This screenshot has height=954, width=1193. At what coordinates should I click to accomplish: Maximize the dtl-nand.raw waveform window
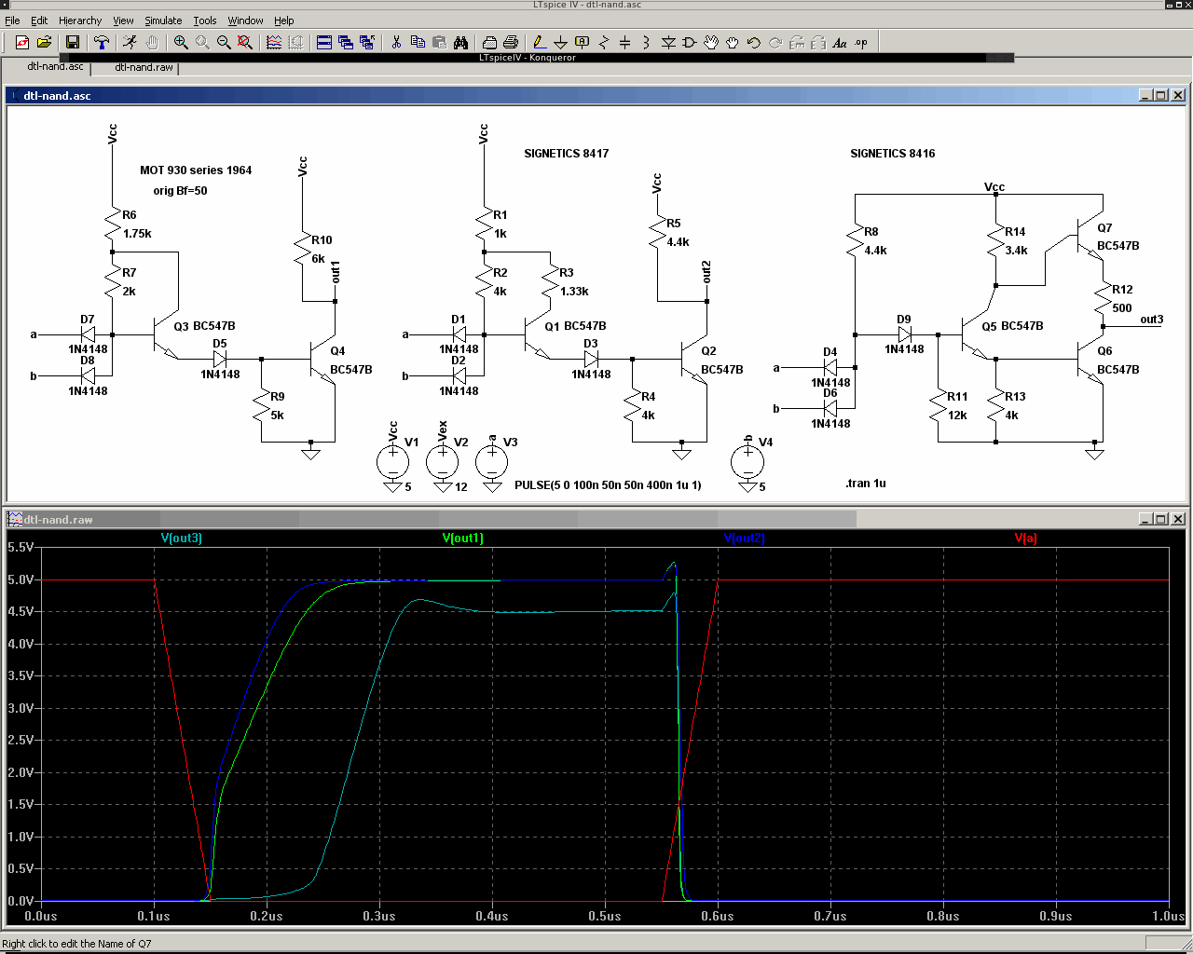(x=1161, y=519)
